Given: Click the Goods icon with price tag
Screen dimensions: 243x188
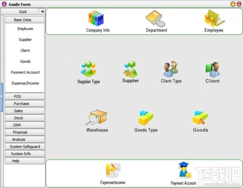Looking at the screenshot, I should (200, 117).
